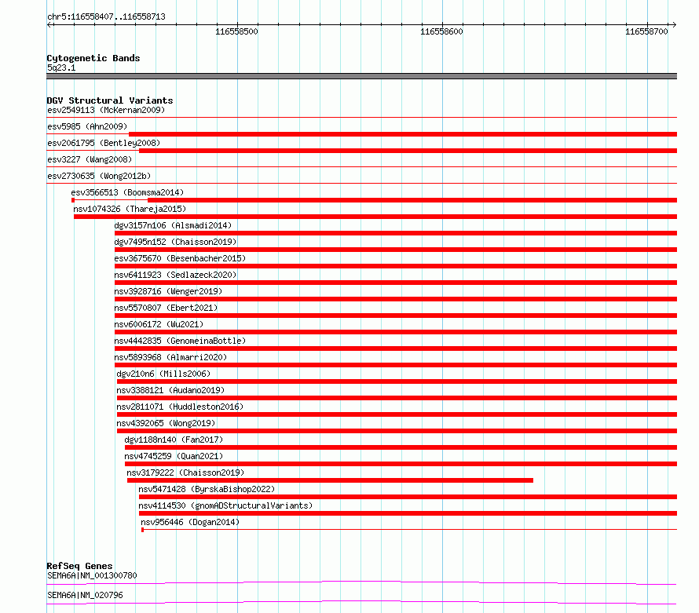Select the 5q23.1 band label
This screenshot has width=699, height=613.
click(x=61, y=68)
